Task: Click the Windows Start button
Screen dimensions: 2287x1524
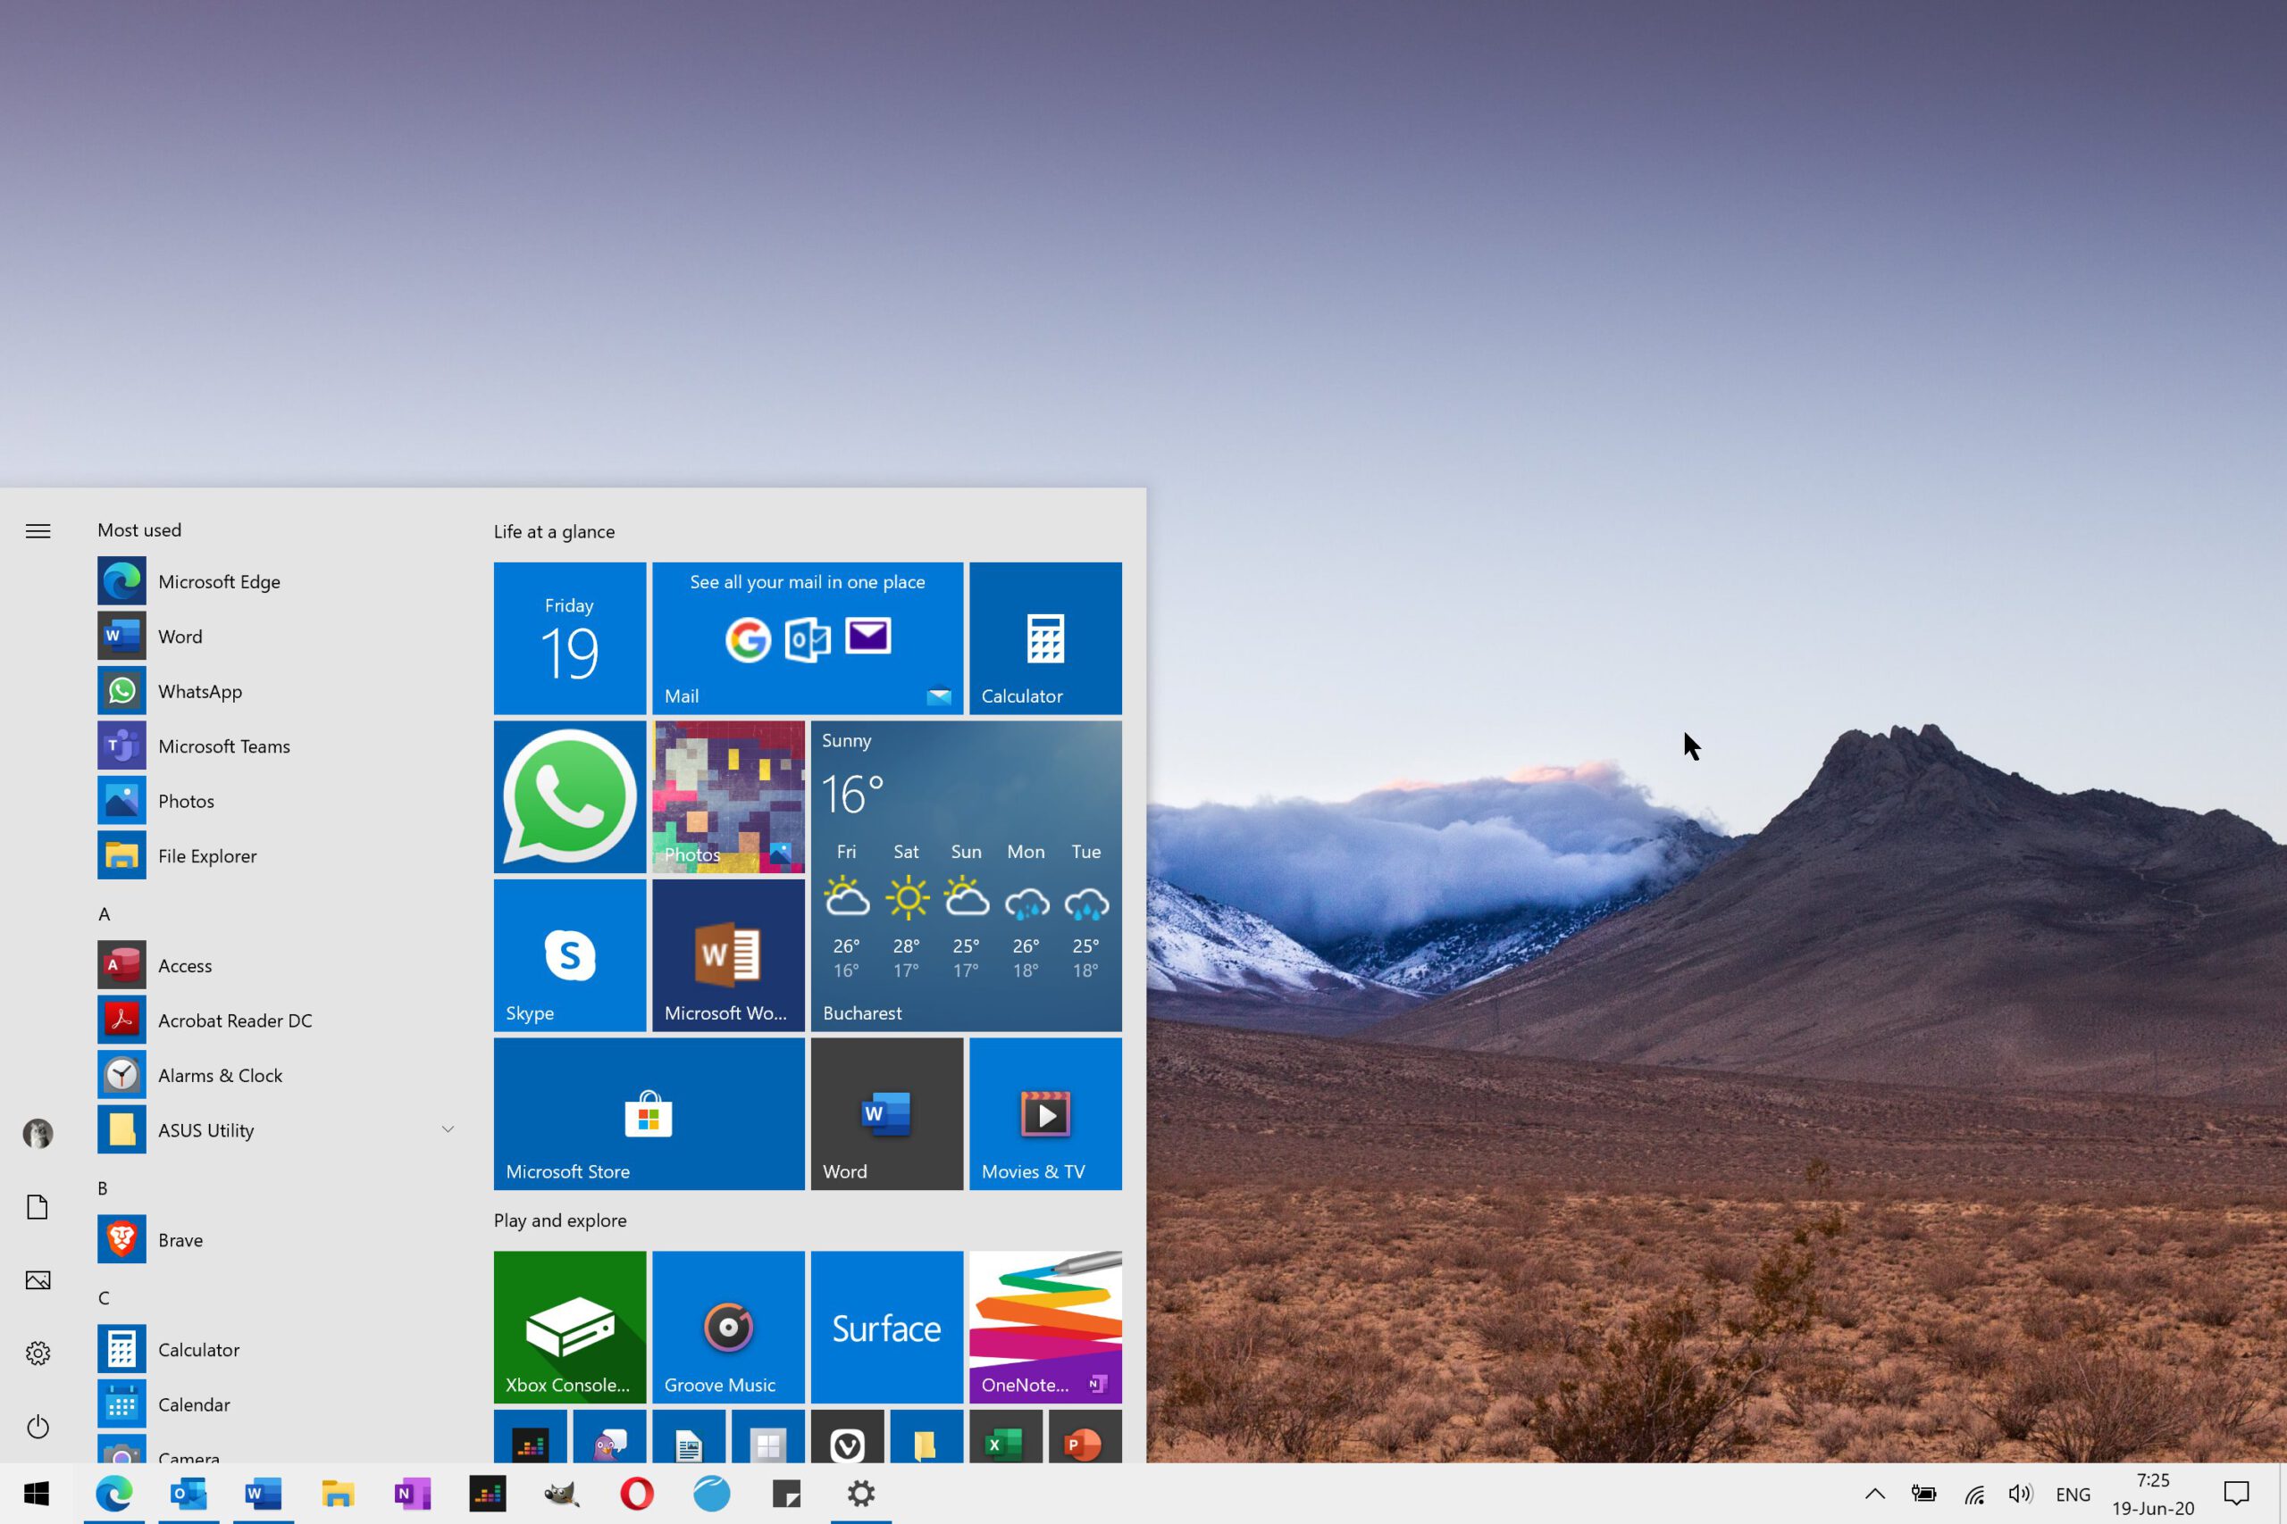Action: tap(36, 1494)
